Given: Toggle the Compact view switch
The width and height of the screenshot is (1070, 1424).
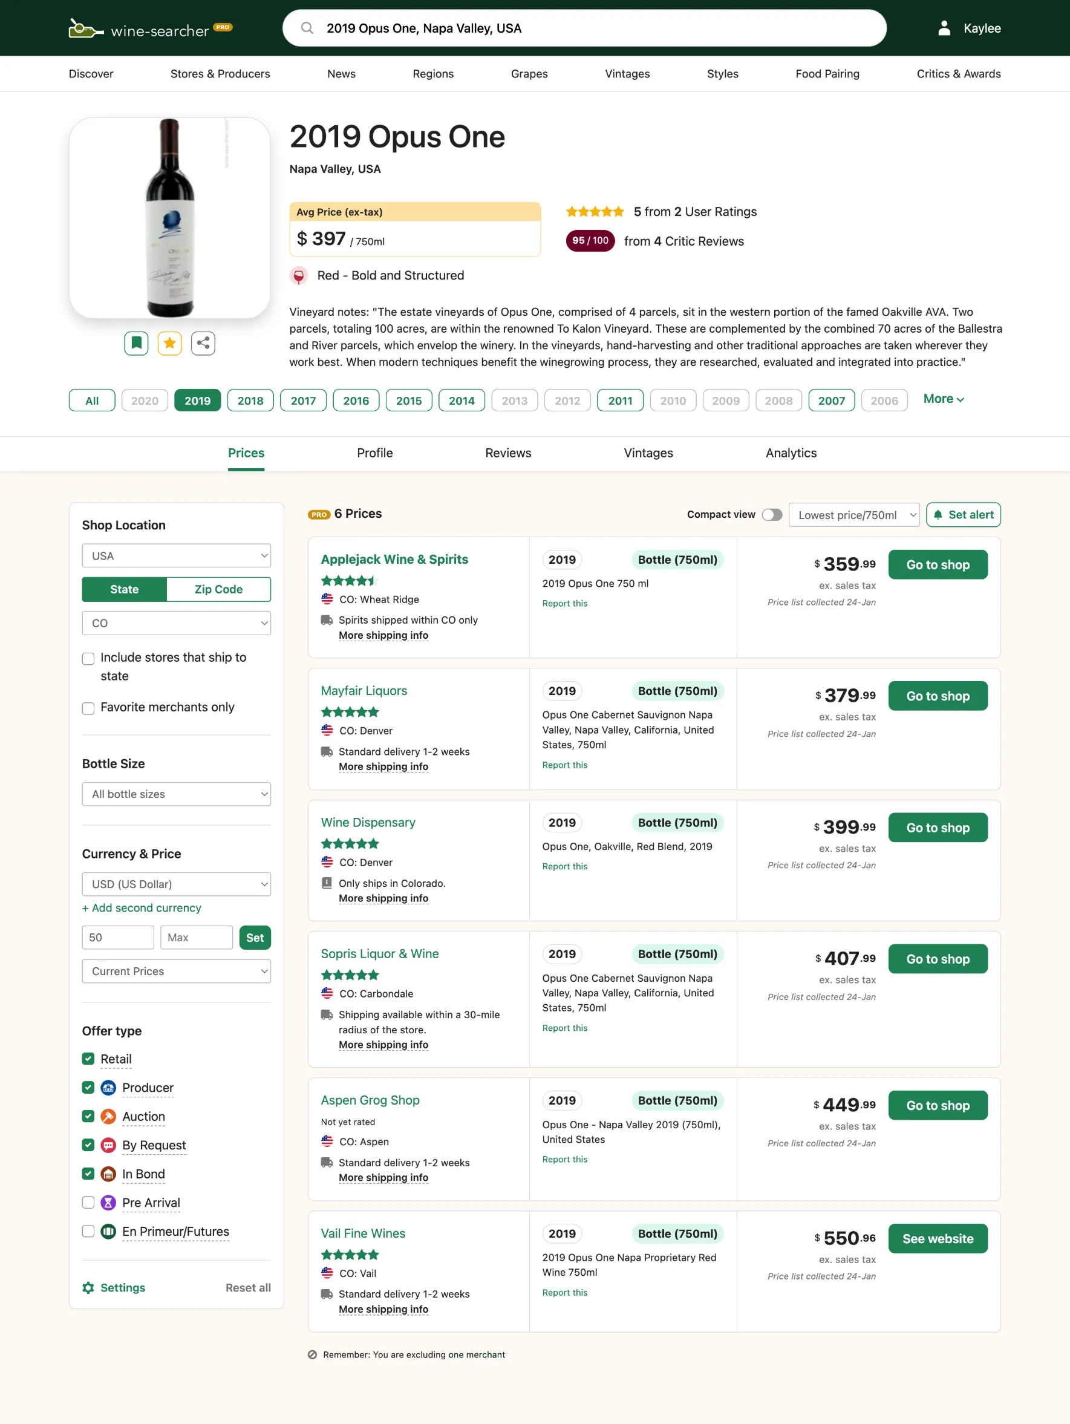Looking at the screenshot, I should (772, 514).
